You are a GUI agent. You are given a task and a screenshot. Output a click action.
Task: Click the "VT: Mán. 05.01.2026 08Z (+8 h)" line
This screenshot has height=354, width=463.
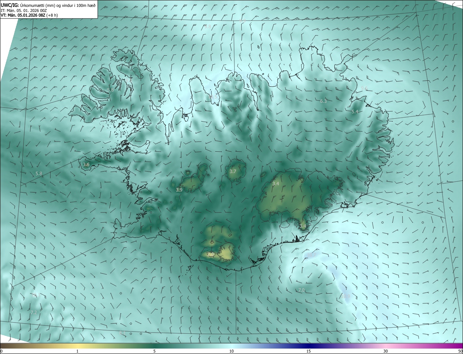coord(29,15)
